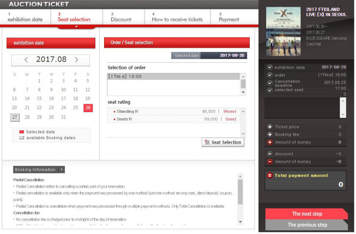Go to next month in calendar
The height and width of the screenshot is (234, 356).
[77, 60]
